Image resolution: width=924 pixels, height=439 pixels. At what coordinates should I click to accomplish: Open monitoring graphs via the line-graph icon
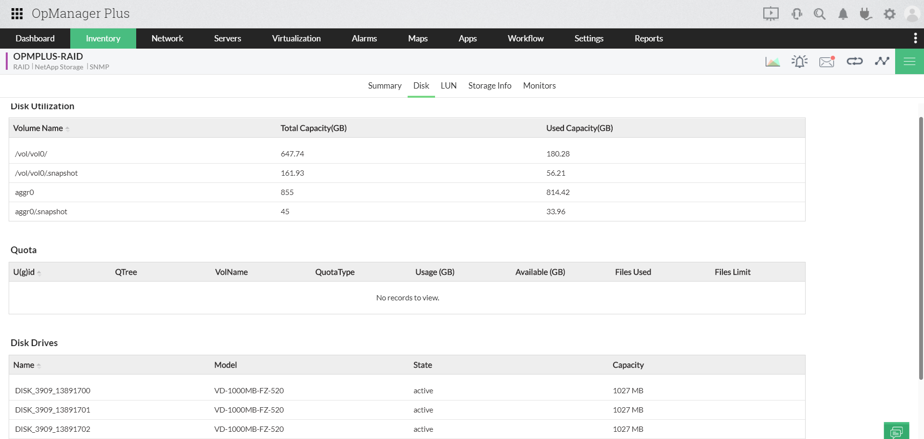tap(882, 61)
